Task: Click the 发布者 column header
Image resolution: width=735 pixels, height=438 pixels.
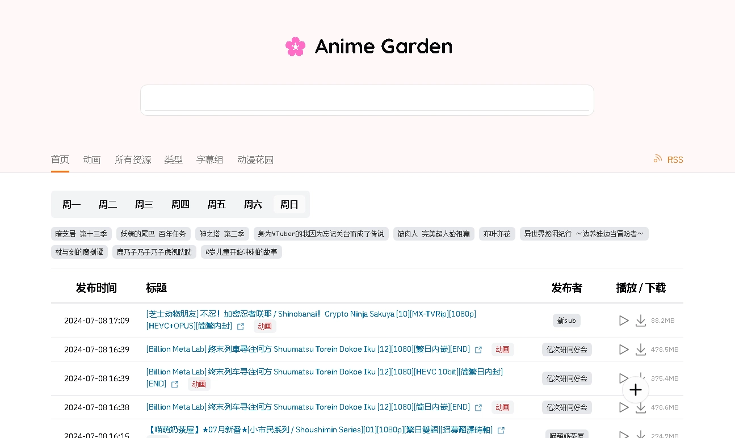Action: pos(566,288)
